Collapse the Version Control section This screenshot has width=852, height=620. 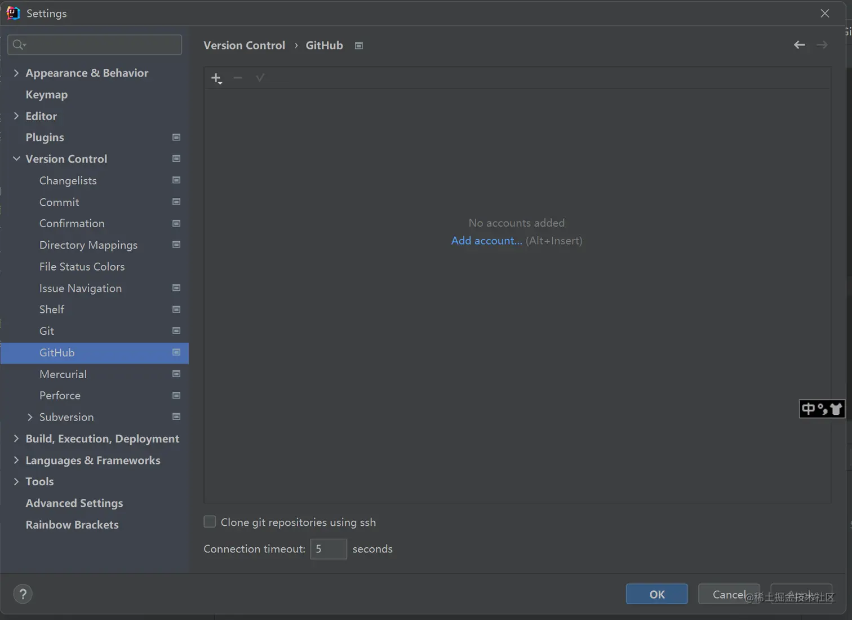16,159
